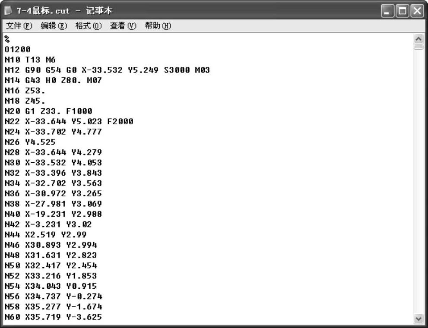Click the vertical scrollbar thumb
This screenshot has height=328, width=428.
[x=418, y=47]
